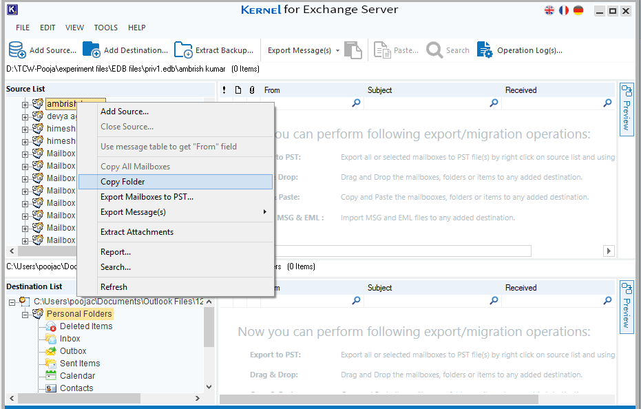The height and width of the screenshot is (409, 641).
Task: Choose Export Mailboxes to PST from context menu
Action: [x=176, y=197]
